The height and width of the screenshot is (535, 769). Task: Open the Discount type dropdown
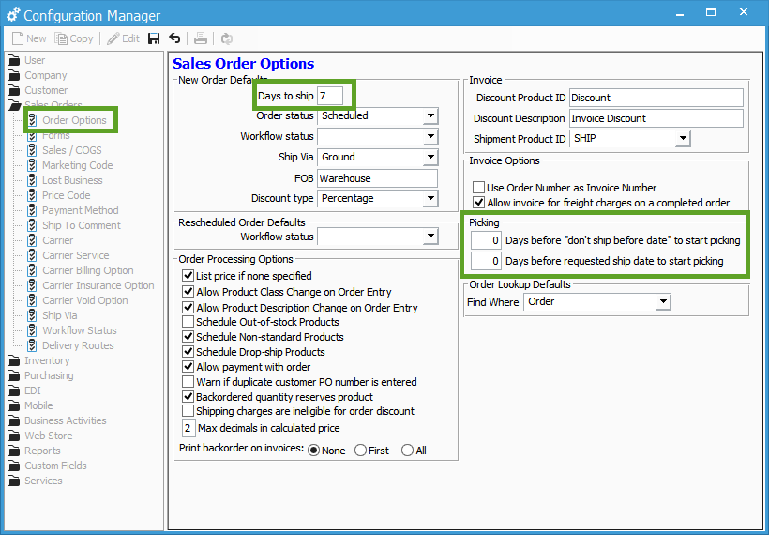[430, 198]
